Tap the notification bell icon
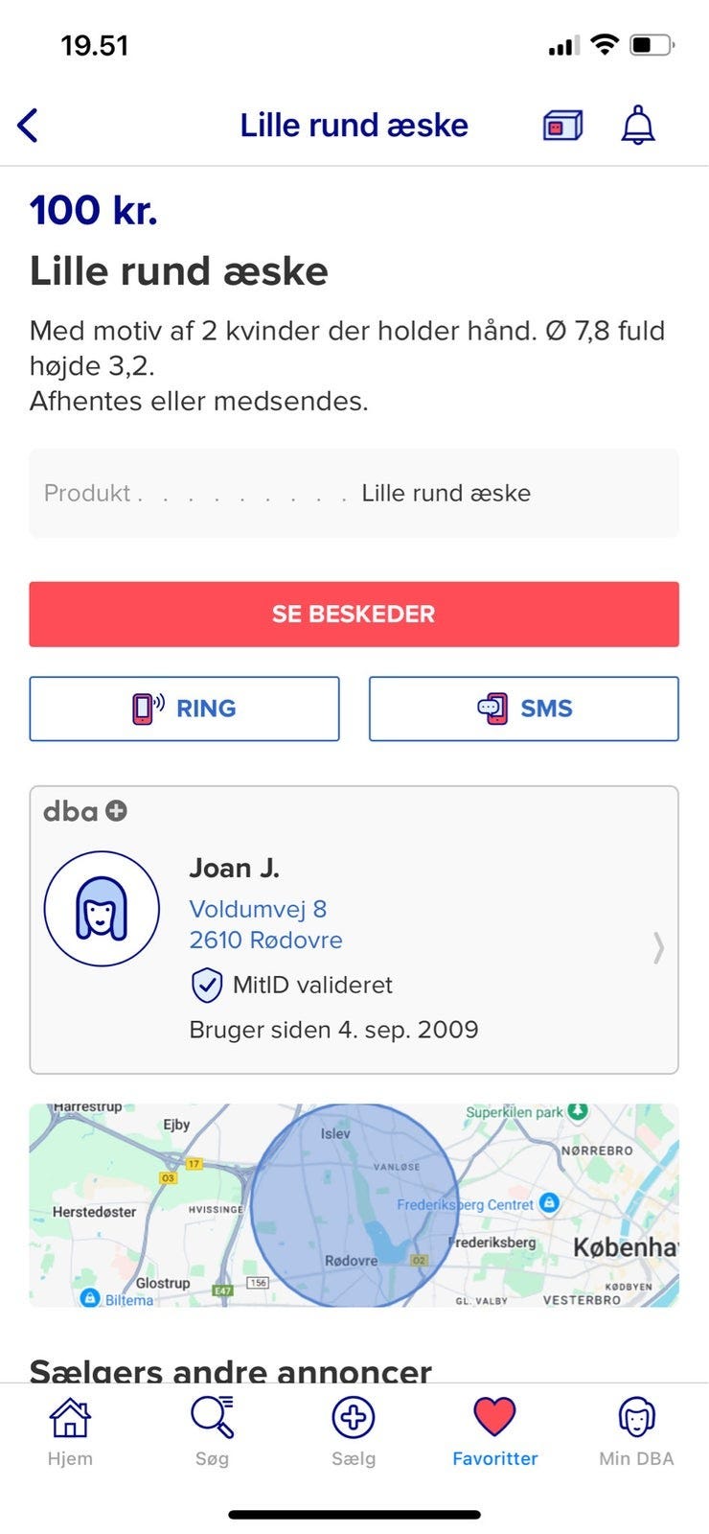Viewport: 709px width, 1534px height. [638, 126]
